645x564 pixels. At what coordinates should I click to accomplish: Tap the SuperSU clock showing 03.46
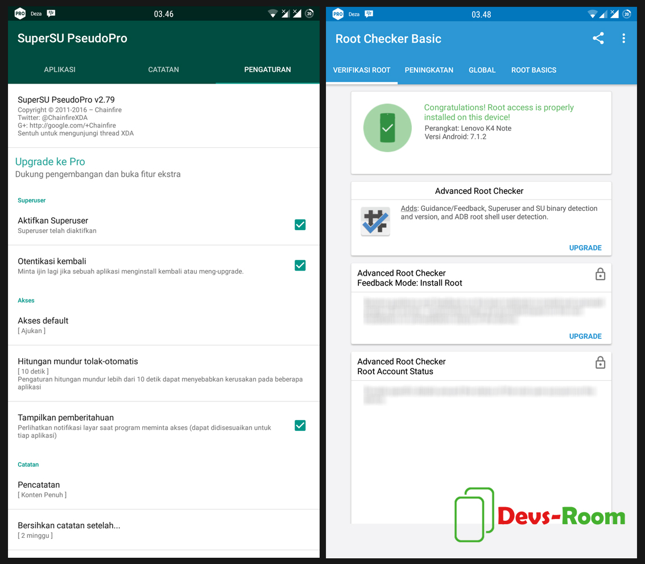[164, 14]
